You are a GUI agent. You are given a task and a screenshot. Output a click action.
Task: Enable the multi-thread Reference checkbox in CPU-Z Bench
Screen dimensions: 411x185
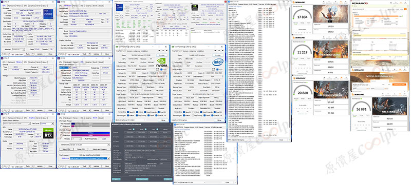pos(61,135)
